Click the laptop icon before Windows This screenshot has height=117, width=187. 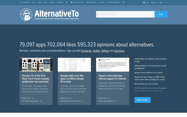click(21, 2)
